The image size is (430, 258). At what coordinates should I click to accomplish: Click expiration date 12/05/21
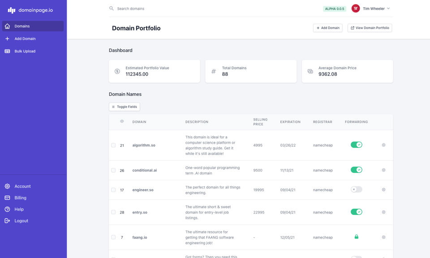tap(288, 237)
